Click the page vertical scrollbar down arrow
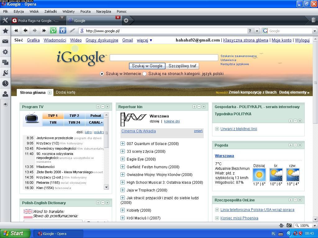This screenshot has height=238, width=318. click(315, 219)
